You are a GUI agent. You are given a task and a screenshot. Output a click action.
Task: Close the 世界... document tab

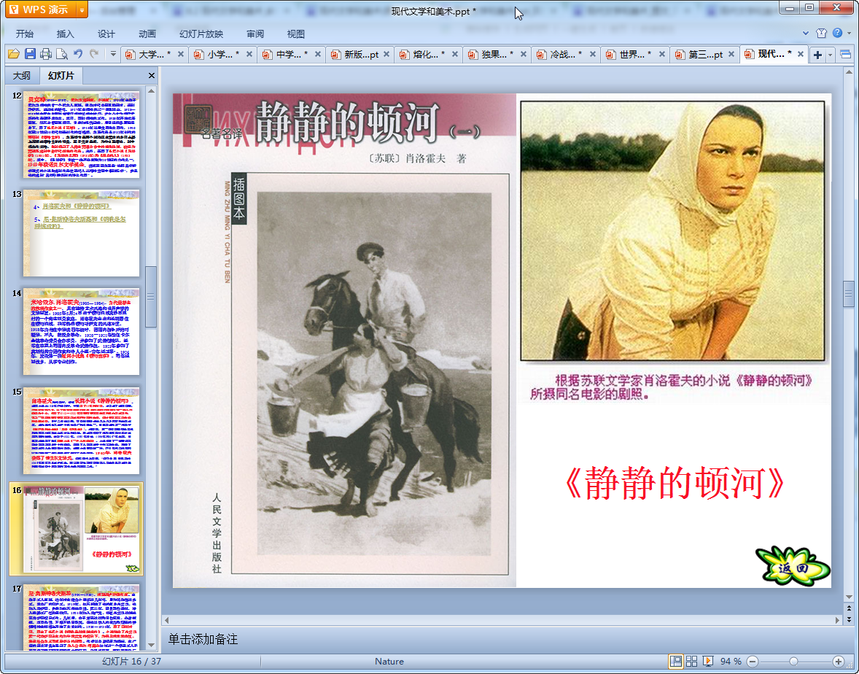coord(662,54)
